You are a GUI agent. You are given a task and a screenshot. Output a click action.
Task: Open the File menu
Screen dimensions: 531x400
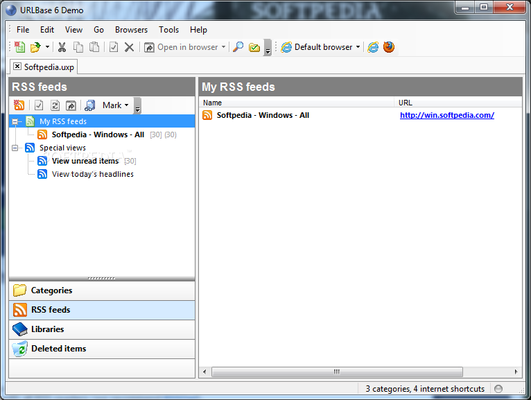click(23, 30)
